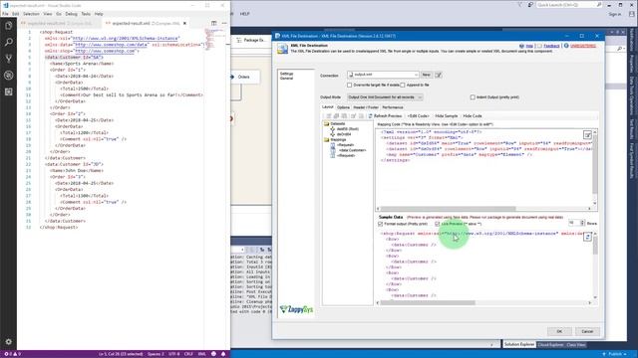
Task: Open the VS Code Source Control view
Action: 9,59
